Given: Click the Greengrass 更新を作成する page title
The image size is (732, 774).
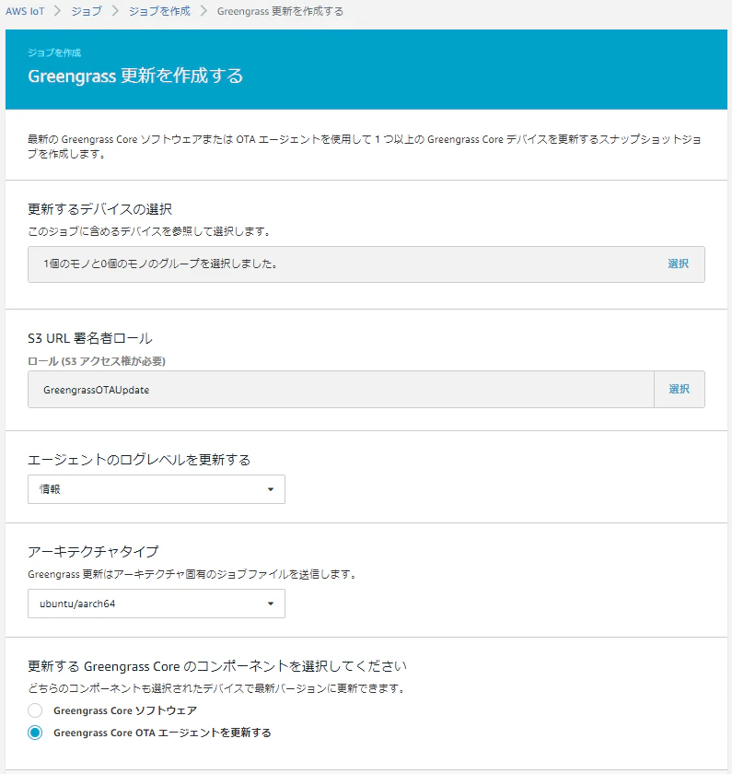Looking at the screenshot, I should tap(135, 76).
